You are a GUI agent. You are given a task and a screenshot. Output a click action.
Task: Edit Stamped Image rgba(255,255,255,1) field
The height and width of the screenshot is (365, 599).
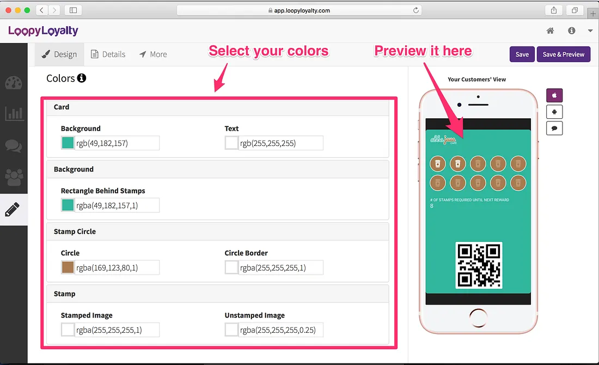(x=117, y=330)
